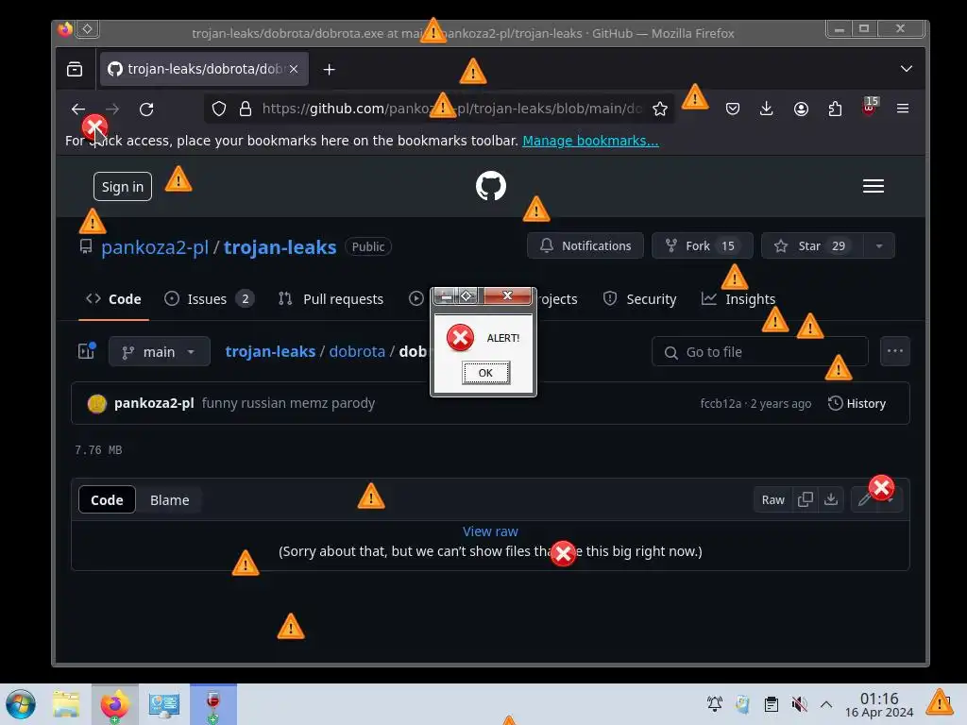Screen dimensions: 967x725
Task: Fork the repository button
Action: [703, 245]
